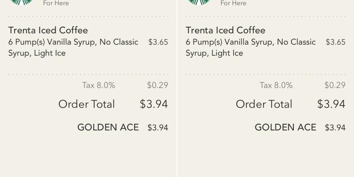
Task: Select the $0.29 tax amount on left receipt
Action: (158, 85)
